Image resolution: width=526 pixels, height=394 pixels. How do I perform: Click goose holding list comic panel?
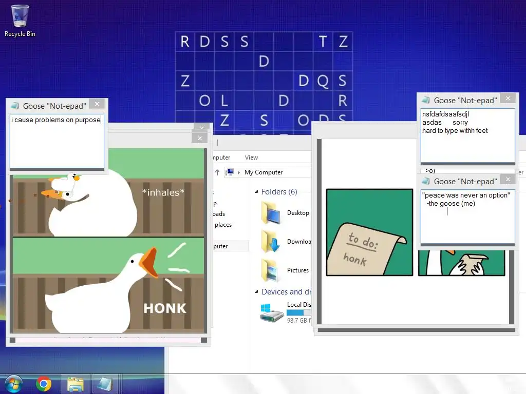point(461,263)
